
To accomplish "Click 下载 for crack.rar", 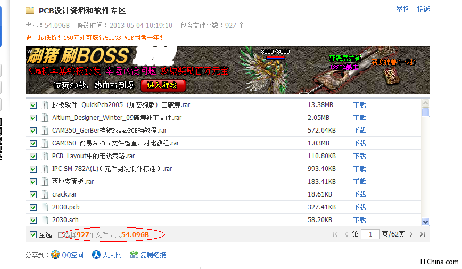I will coord(359,194).
